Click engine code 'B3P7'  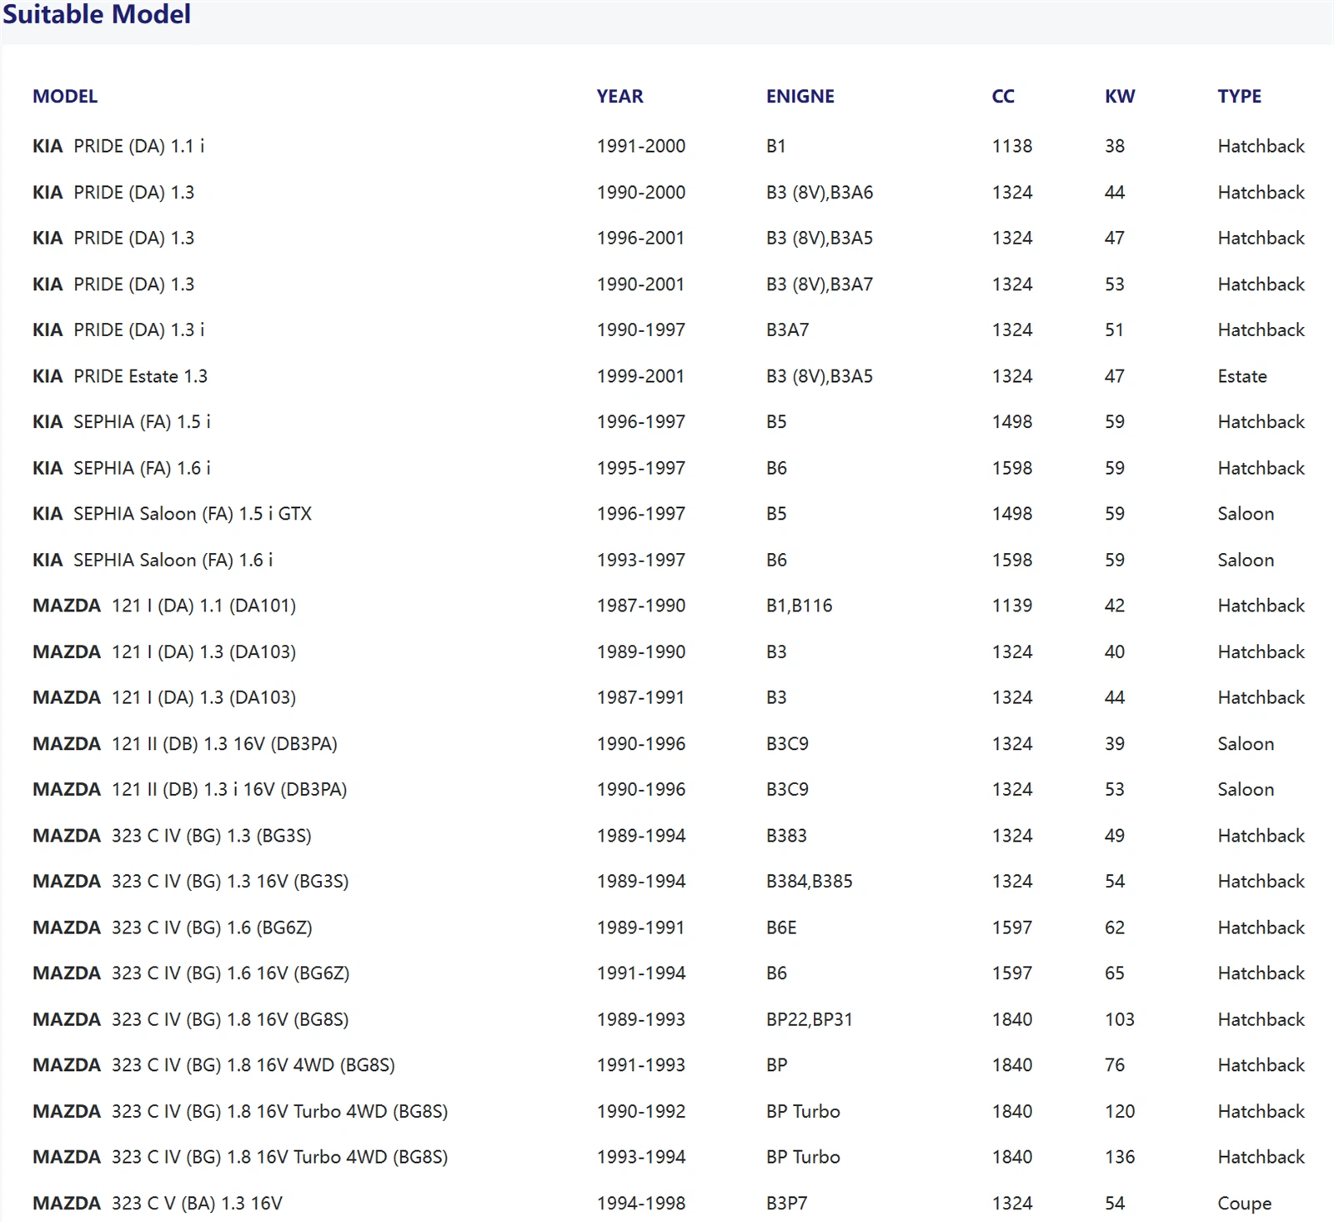pyautogui.click(x=786, y=1203)
